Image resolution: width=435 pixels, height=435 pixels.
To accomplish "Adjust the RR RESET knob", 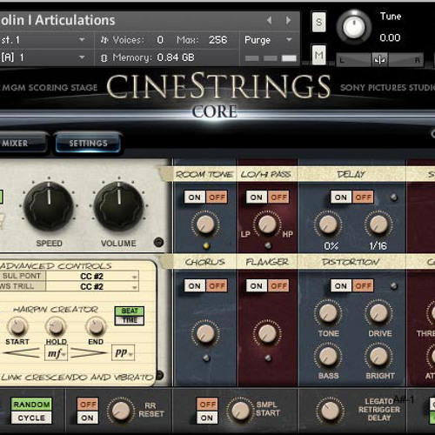I will tap(120, 411).
